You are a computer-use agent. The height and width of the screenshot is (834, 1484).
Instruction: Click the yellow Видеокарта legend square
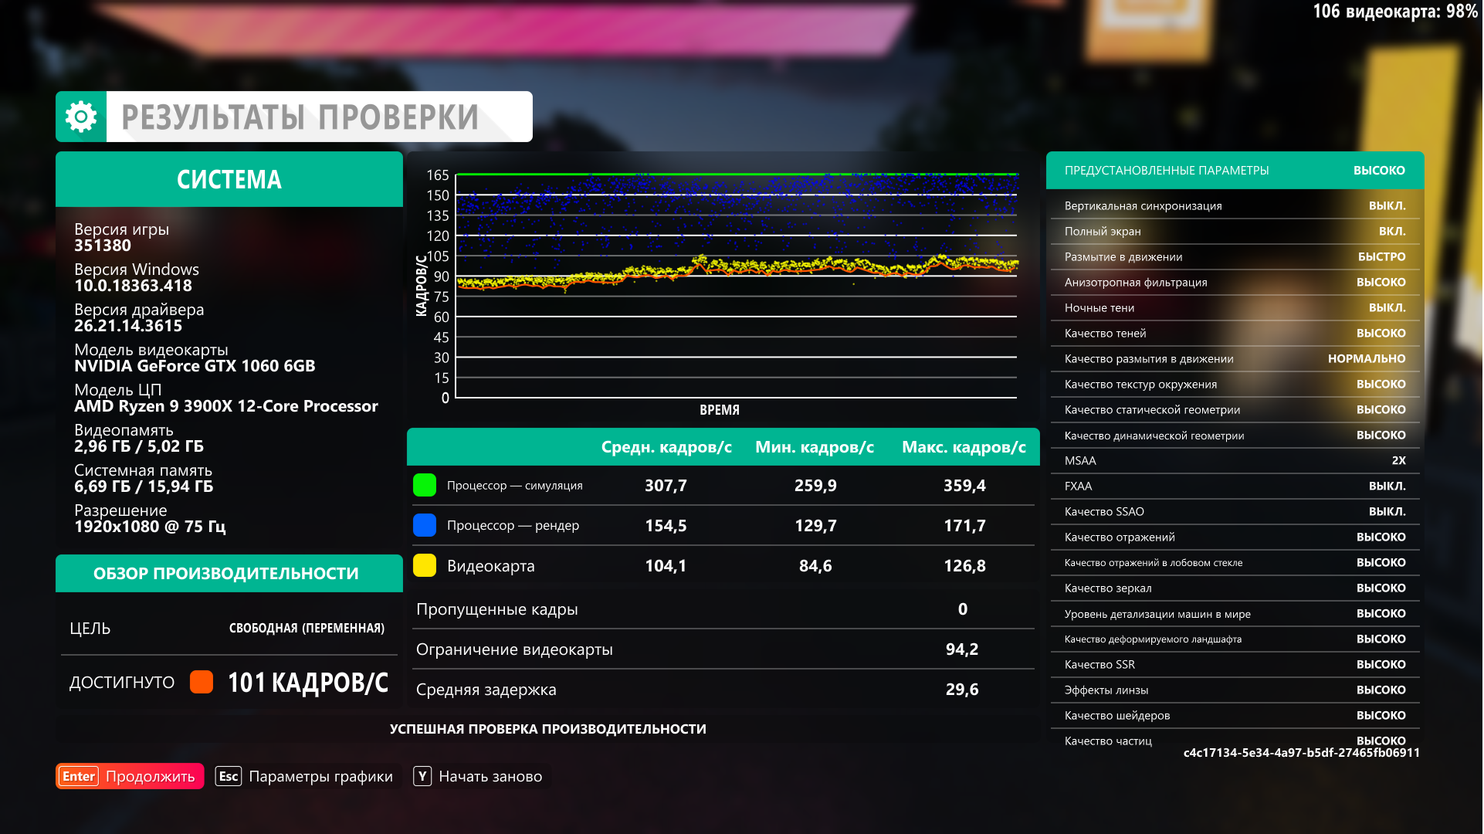tap(425, 565)
